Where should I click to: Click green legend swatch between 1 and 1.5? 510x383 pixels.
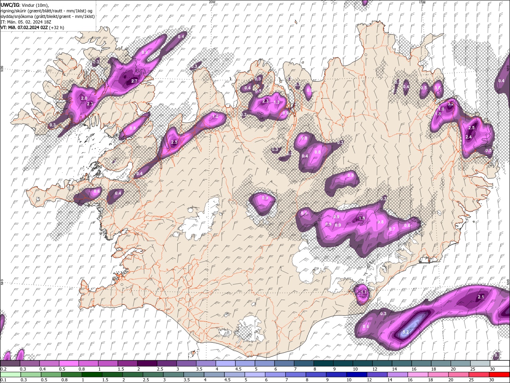[92, 375]
